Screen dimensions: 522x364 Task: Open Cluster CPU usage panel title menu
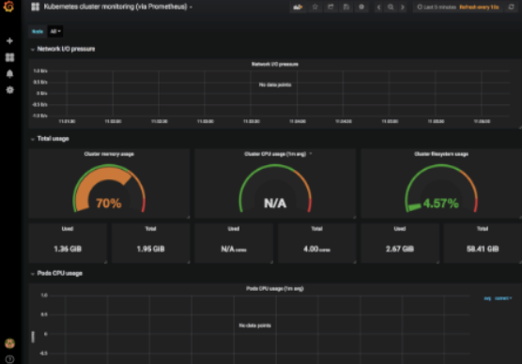coord(275,154)
